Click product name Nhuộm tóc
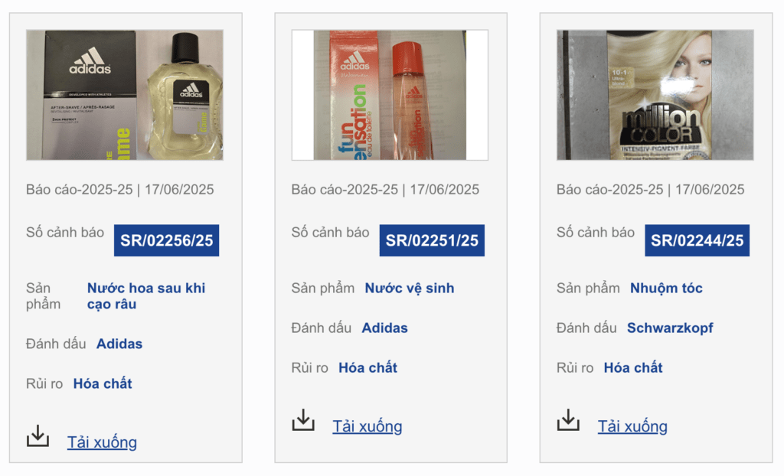 point(666,288)
